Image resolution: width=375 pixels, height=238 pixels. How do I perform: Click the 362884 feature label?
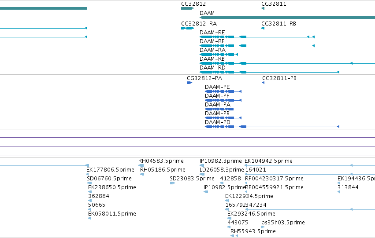pos(99,197)
